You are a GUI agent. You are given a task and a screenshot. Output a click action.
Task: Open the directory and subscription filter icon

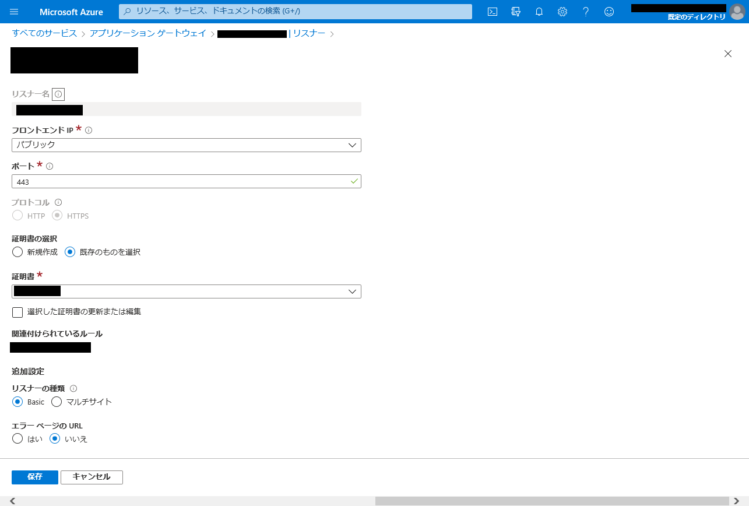click(516, 12)
